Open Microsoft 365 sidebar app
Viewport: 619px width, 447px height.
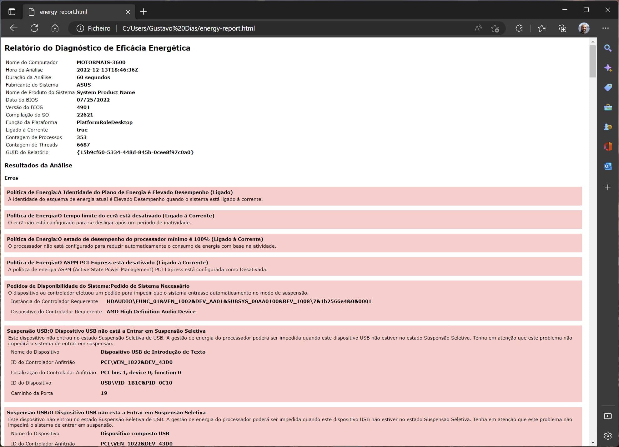(x=608, y=146)
